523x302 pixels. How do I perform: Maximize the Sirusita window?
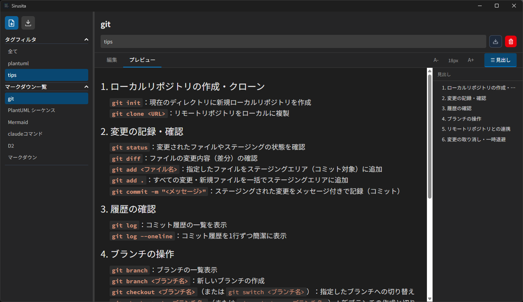tap(497, 6)
